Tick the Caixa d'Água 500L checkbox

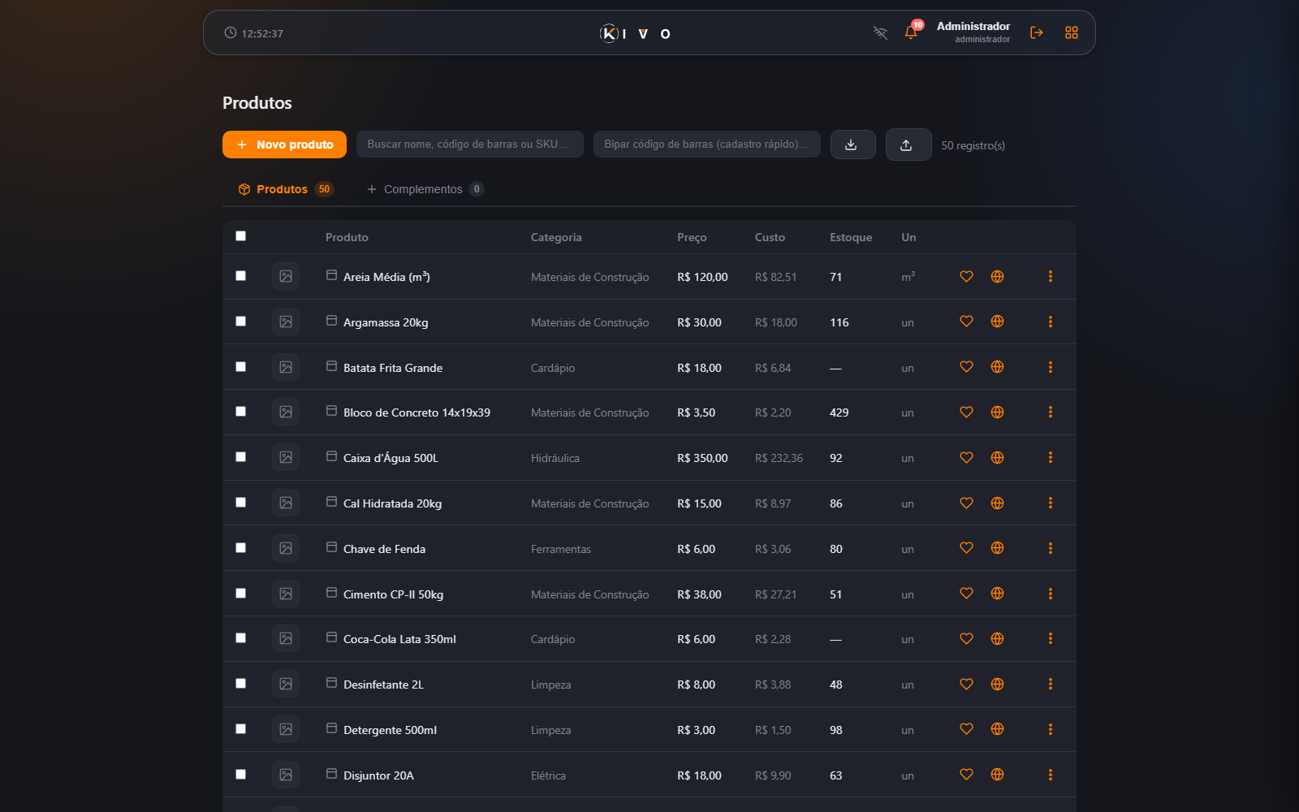240,457
